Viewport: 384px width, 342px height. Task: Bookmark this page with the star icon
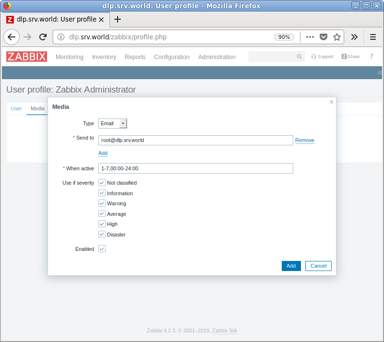click(337, 37)
